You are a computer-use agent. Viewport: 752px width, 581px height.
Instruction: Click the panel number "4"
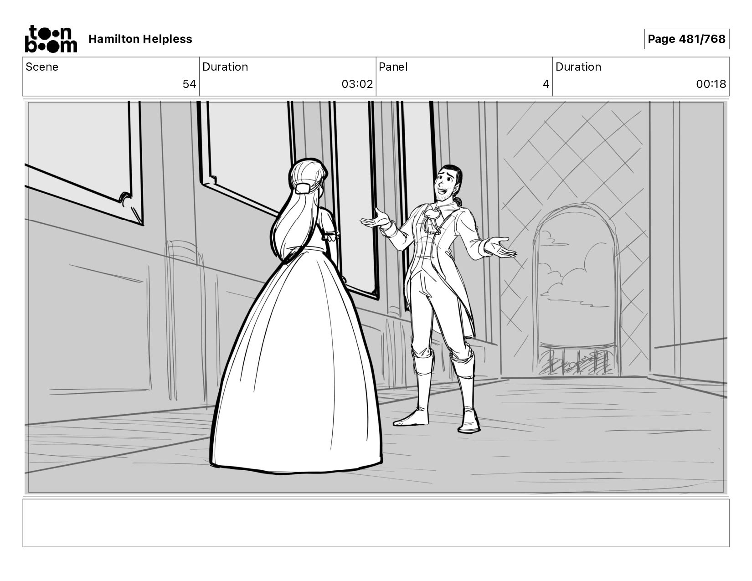click(x=546, y=84)
